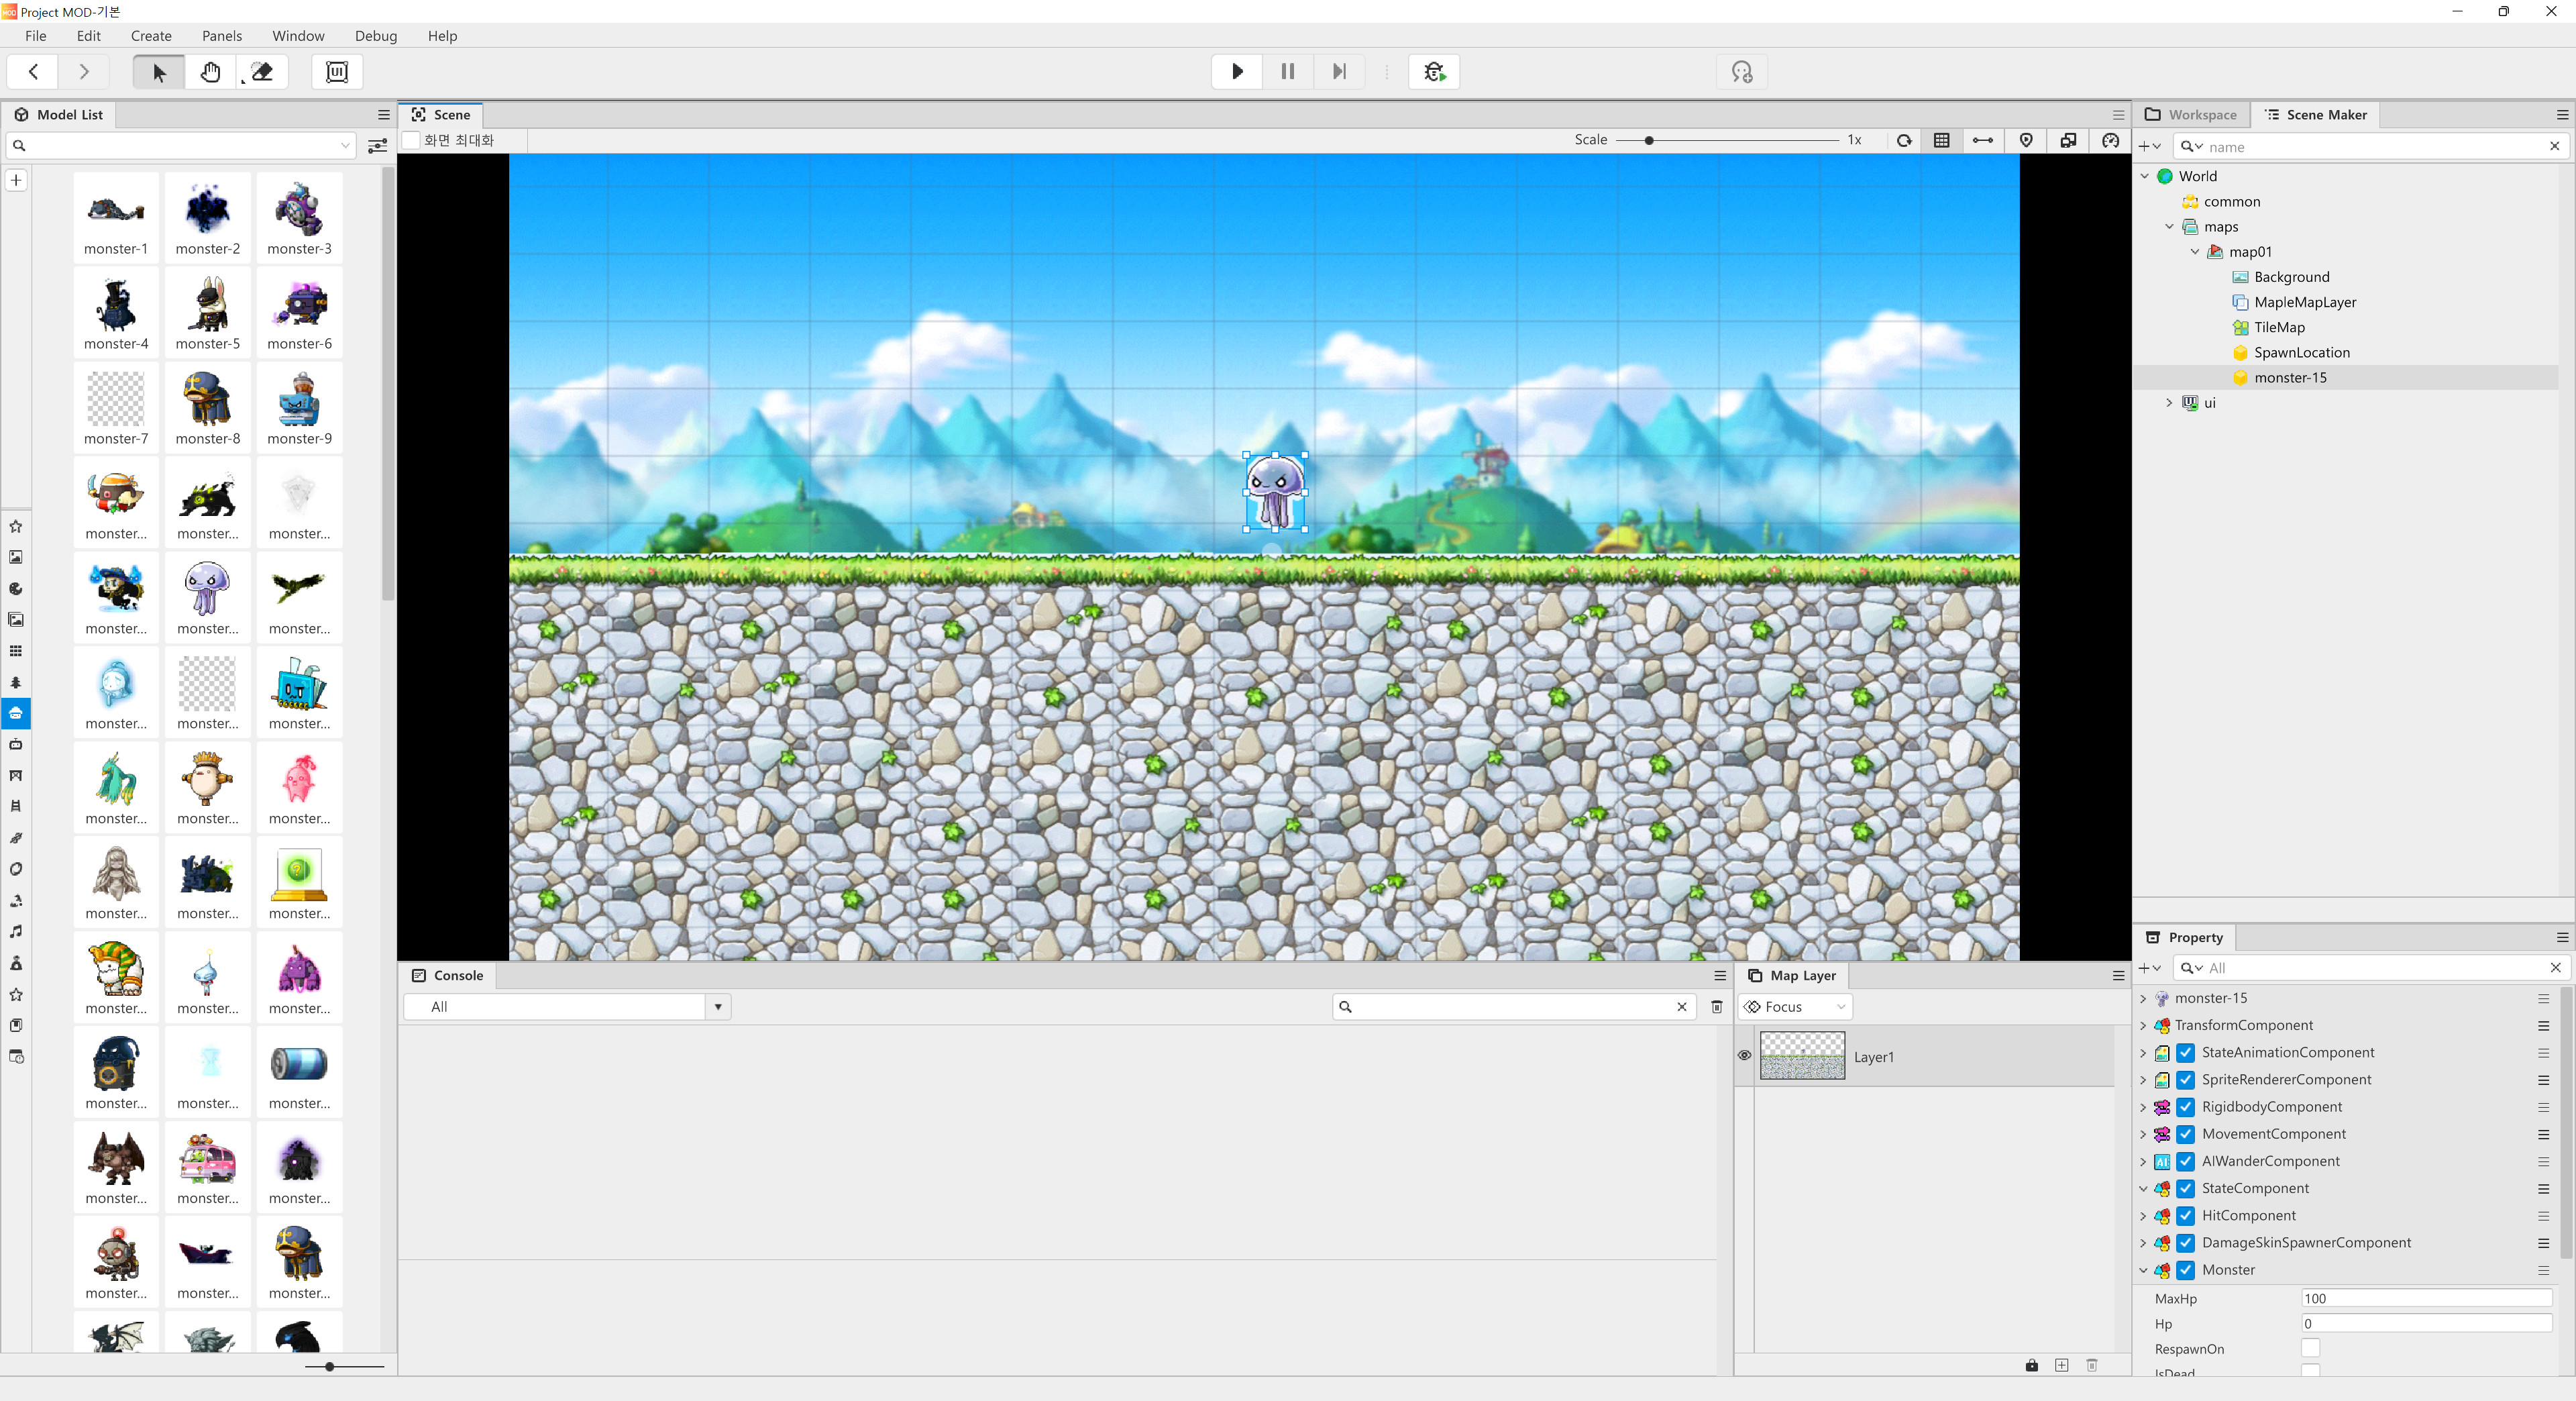Select the Layer1 thumbnail
2576x1401 pixels.
[1802, 1056]
